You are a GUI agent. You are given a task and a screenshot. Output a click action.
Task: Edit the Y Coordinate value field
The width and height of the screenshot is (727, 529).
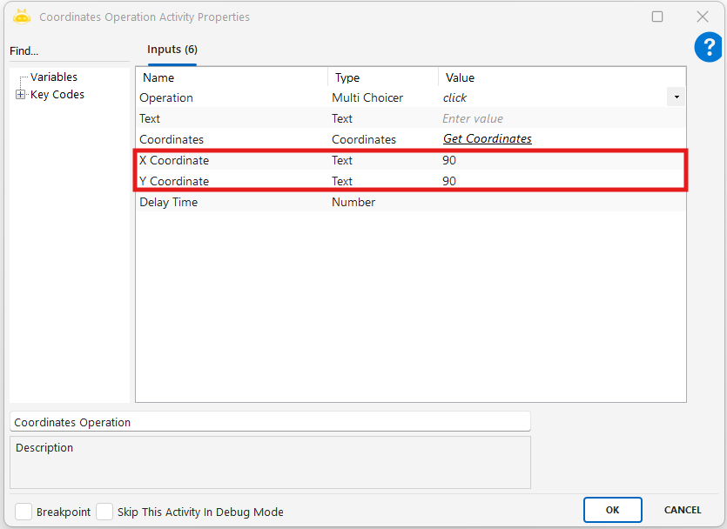[x=557, y=181]
